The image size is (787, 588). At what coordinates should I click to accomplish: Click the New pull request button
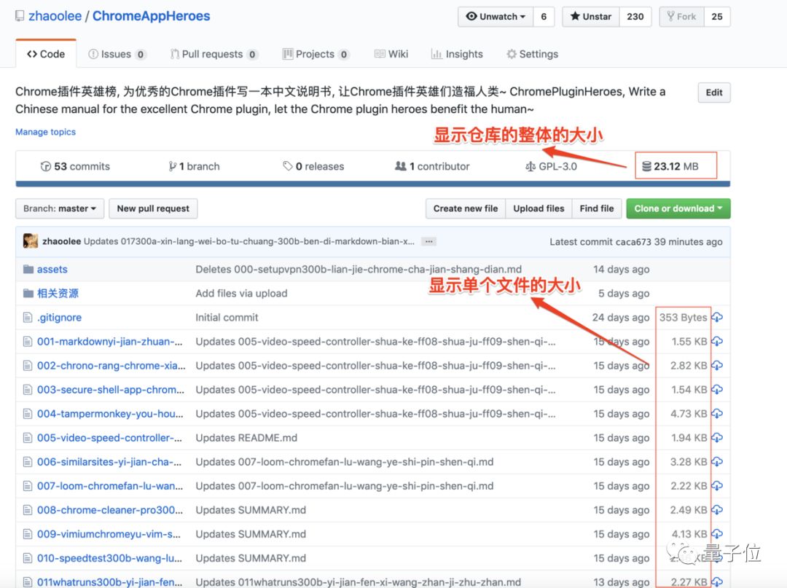pyautogui.click(x=153, y=208)
